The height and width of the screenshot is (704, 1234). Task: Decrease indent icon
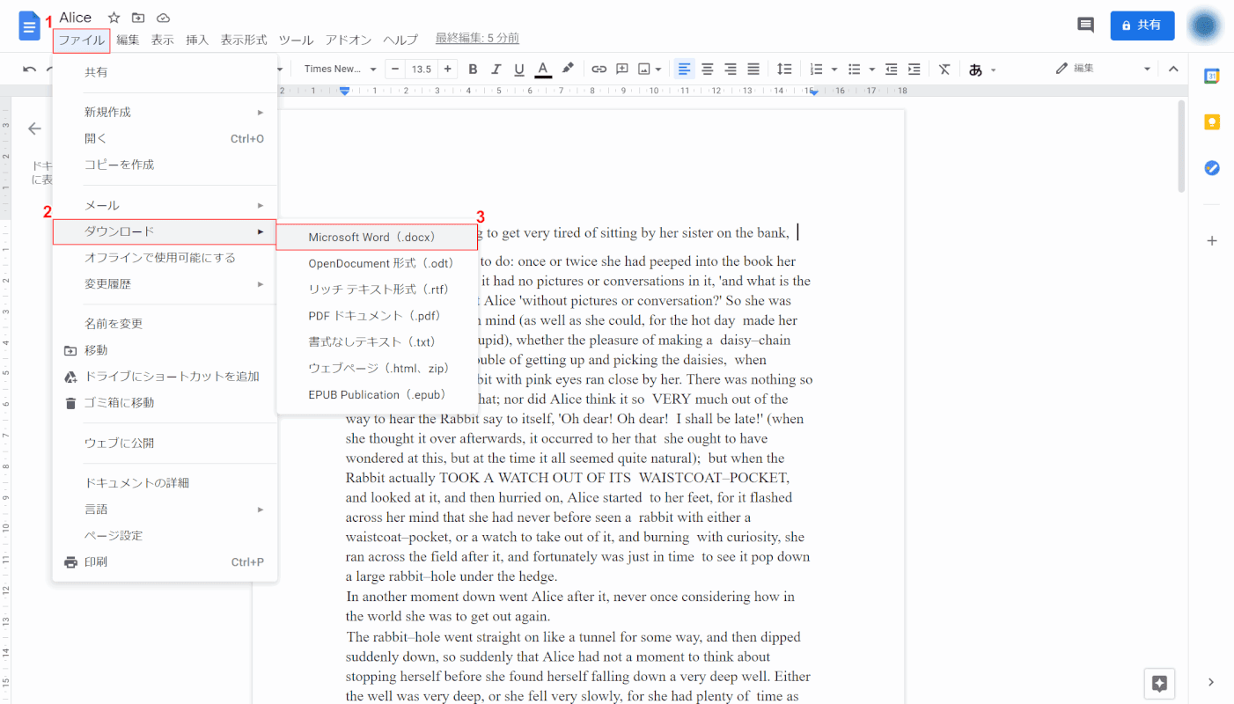click(891, 69)
